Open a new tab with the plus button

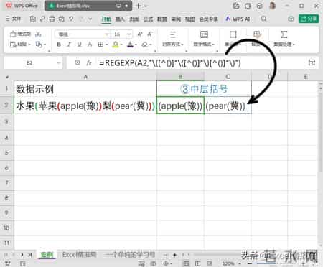point(138,6)
